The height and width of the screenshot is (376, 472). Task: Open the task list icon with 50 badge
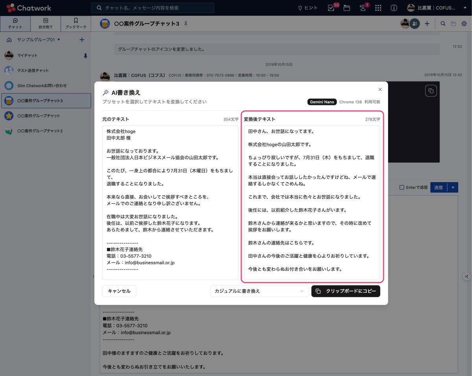(331, 7)
